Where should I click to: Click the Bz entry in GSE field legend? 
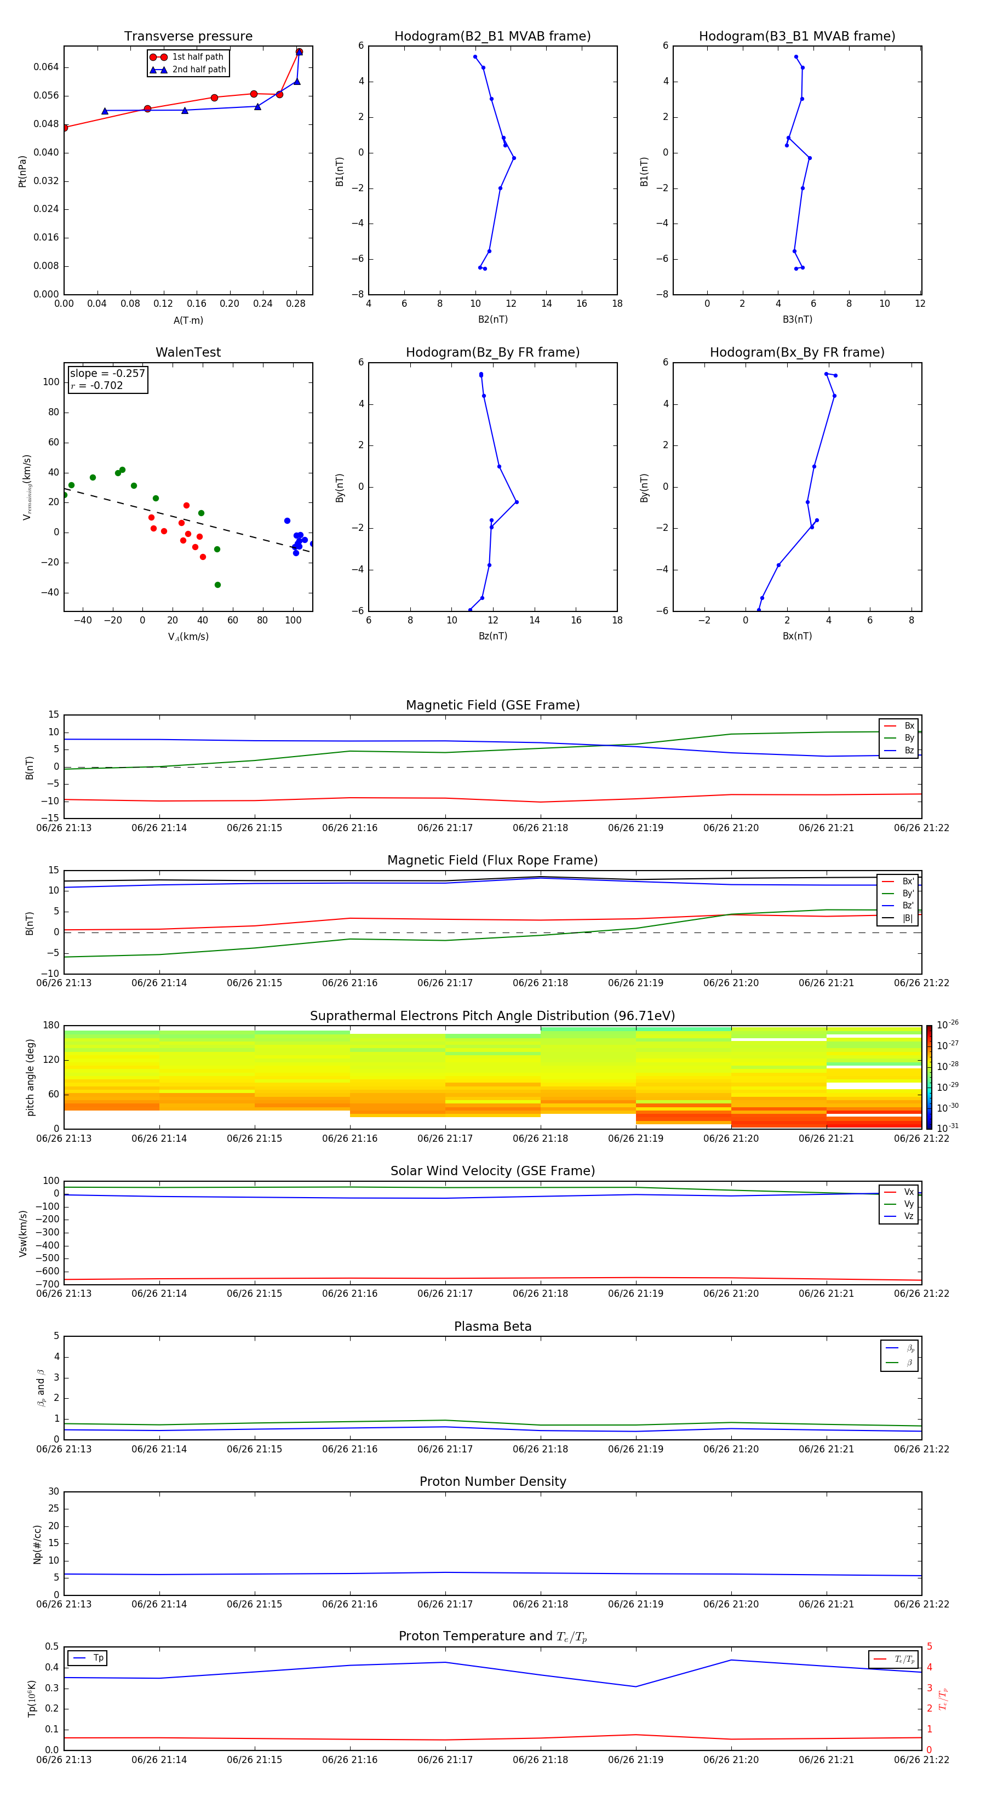[899, 751]
